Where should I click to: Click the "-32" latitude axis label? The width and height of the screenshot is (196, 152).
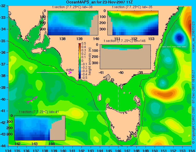(3, 6)
